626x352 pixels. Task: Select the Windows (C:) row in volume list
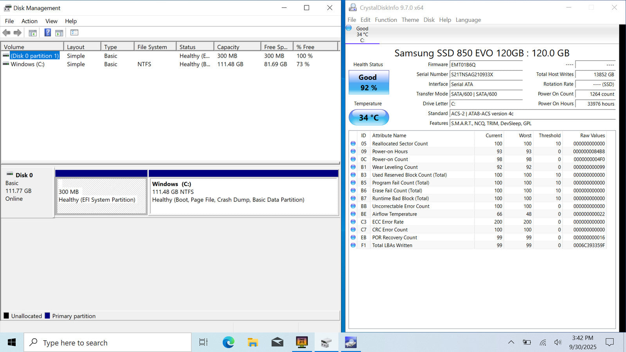[27, 64]
